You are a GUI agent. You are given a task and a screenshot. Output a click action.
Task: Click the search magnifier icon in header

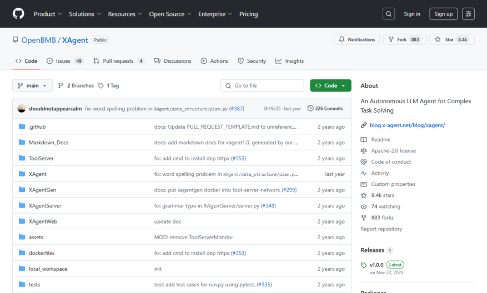(389, 14)
